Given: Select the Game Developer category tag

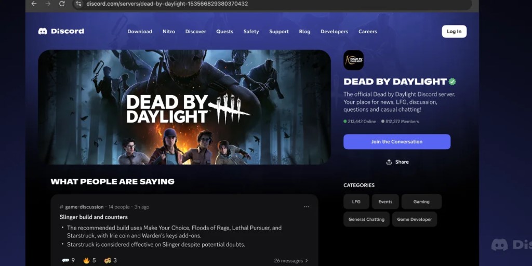Looking at the screenshot, I should coord(415,219).
